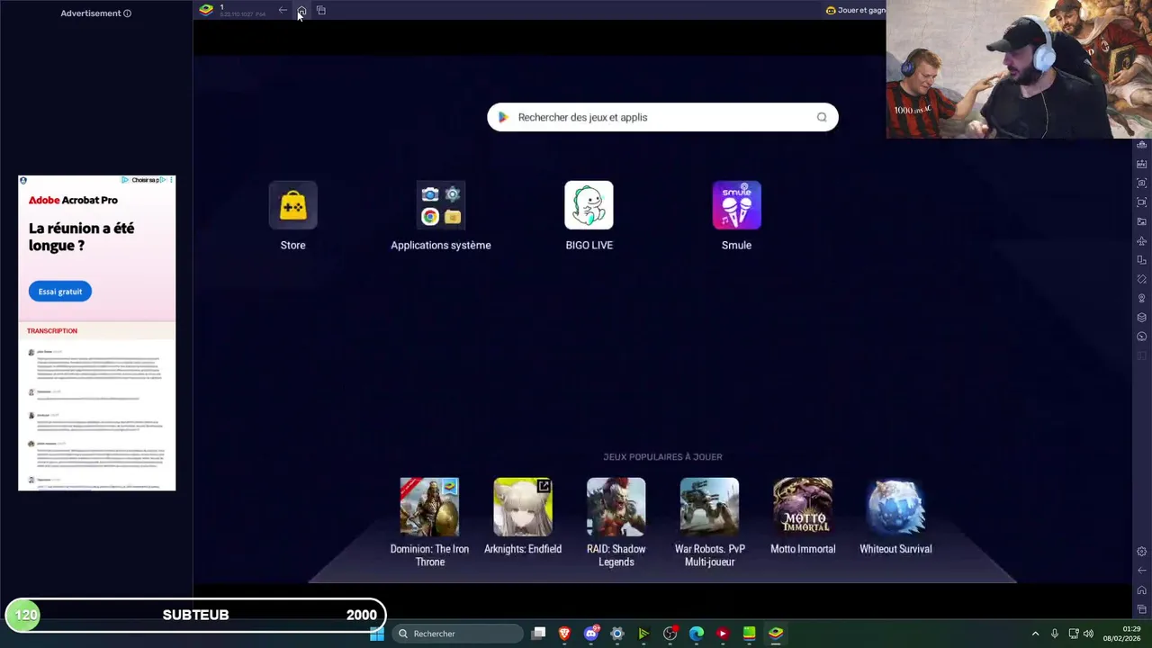The image size is (1152, 648).
Task: Open Microsoft Edge from the taskbar
Action: click(x=697, y=634)
